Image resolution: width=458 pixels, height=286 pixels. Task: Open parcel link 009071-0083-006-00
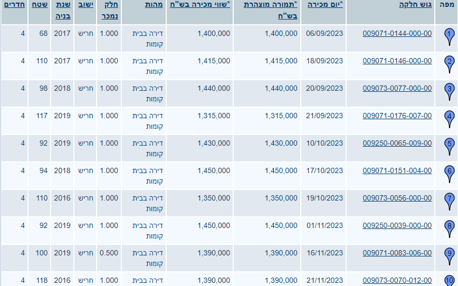[x=397, y=253]
